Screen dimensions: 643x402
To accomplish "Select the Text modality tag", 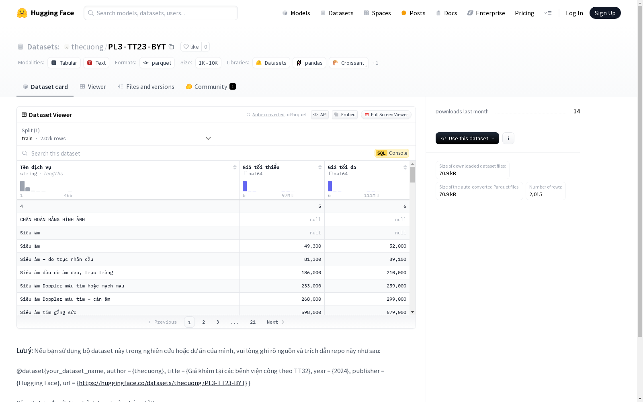I will click(96, 63).
